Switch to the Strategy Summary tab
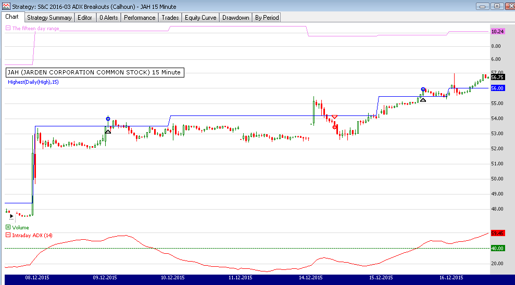The height and width of the screenshot is (285, 515). pyautogui.click(x=49, y=18)
